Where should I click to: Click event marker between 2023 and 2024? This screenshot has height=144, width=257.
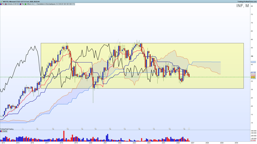139,129
